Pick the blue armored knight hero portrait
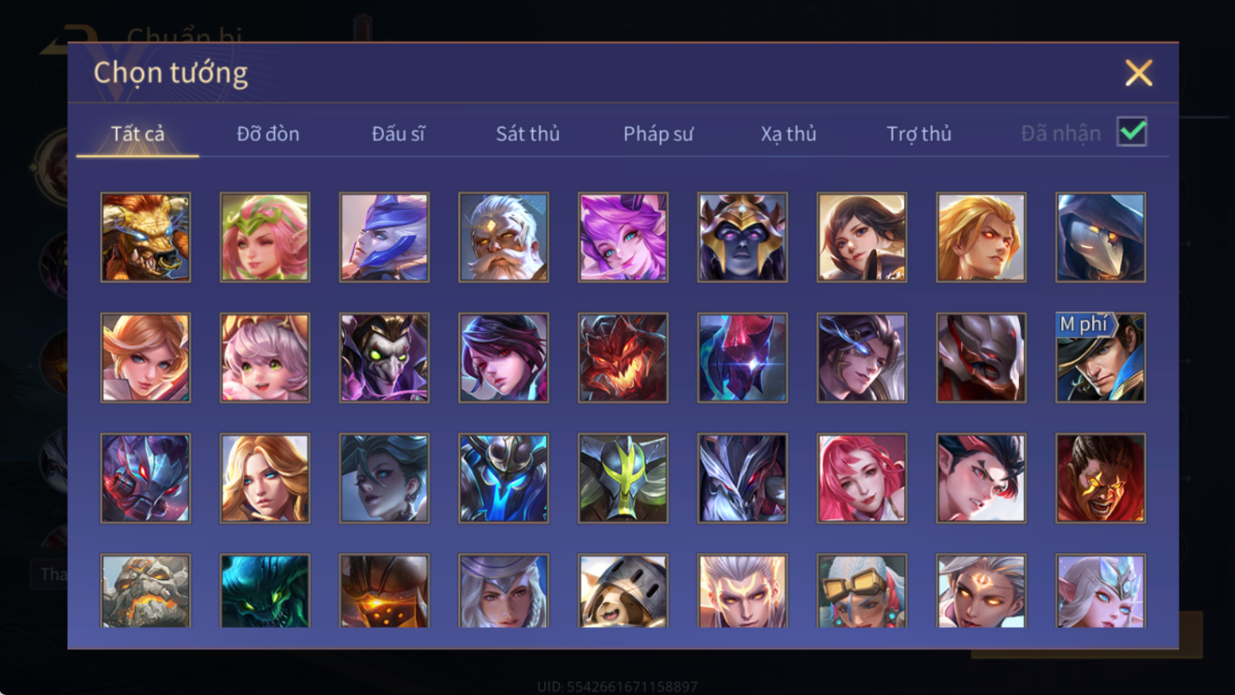The height and width of the screenshot is (695, 1235). pyautogui.click(x=503, y=478)
